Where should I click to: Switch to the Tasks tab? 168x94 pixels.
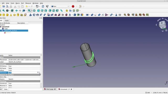click(x=7, y=20)
